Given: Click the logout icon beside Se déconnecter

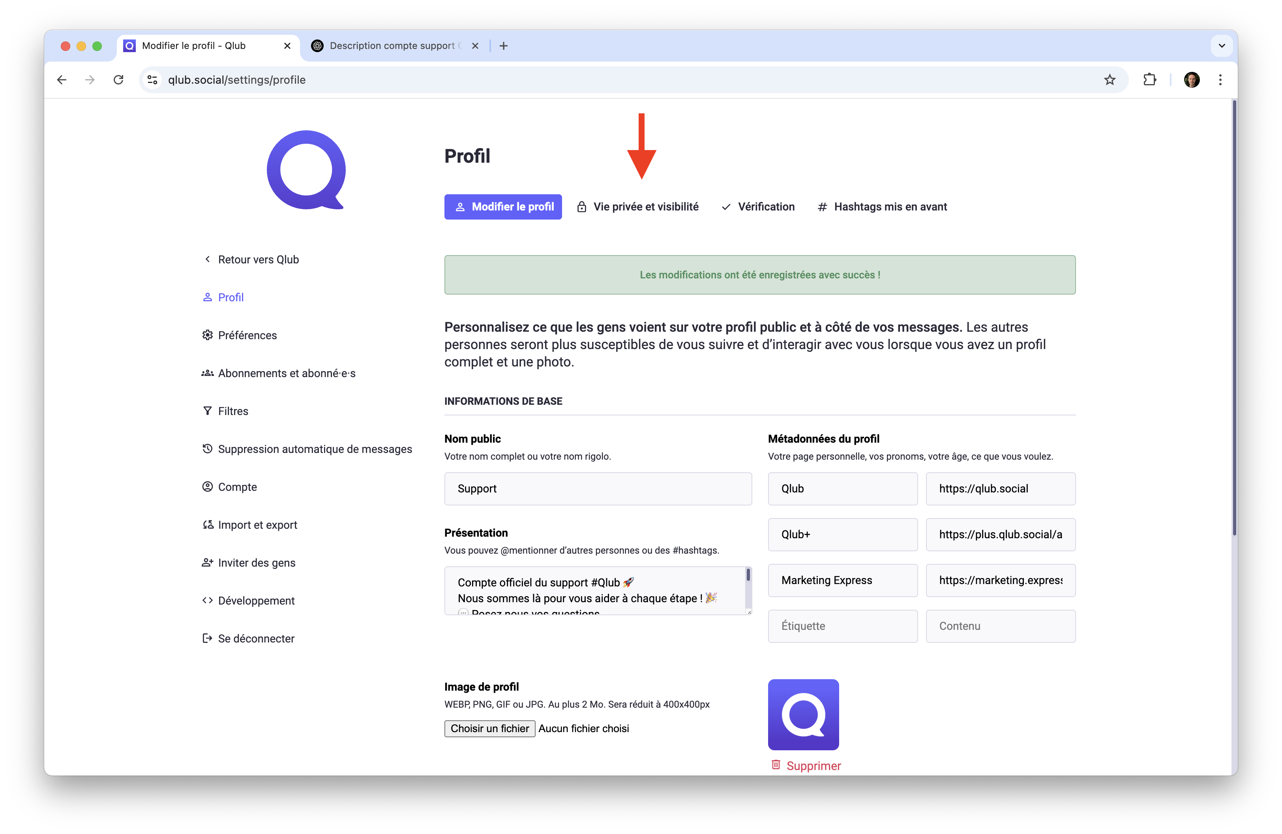Looking at the screenshot, I should pyautogui.click(x=207, y=639).
